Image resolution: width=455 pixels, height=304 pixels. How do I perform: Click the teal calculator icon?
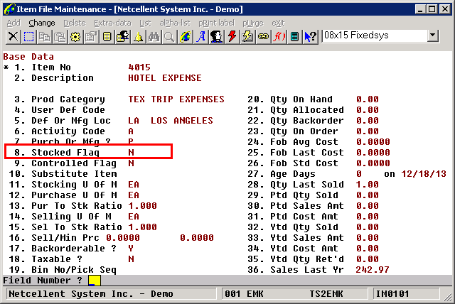(295, 37)
